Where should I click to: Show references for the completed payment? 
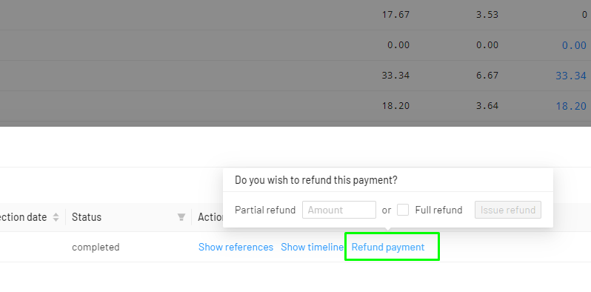[x=236, y=247]
